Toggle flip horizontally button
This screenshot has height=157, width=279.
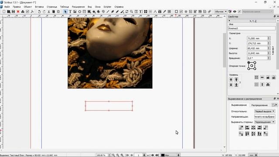pyautogui.click(x=262, y=78)
